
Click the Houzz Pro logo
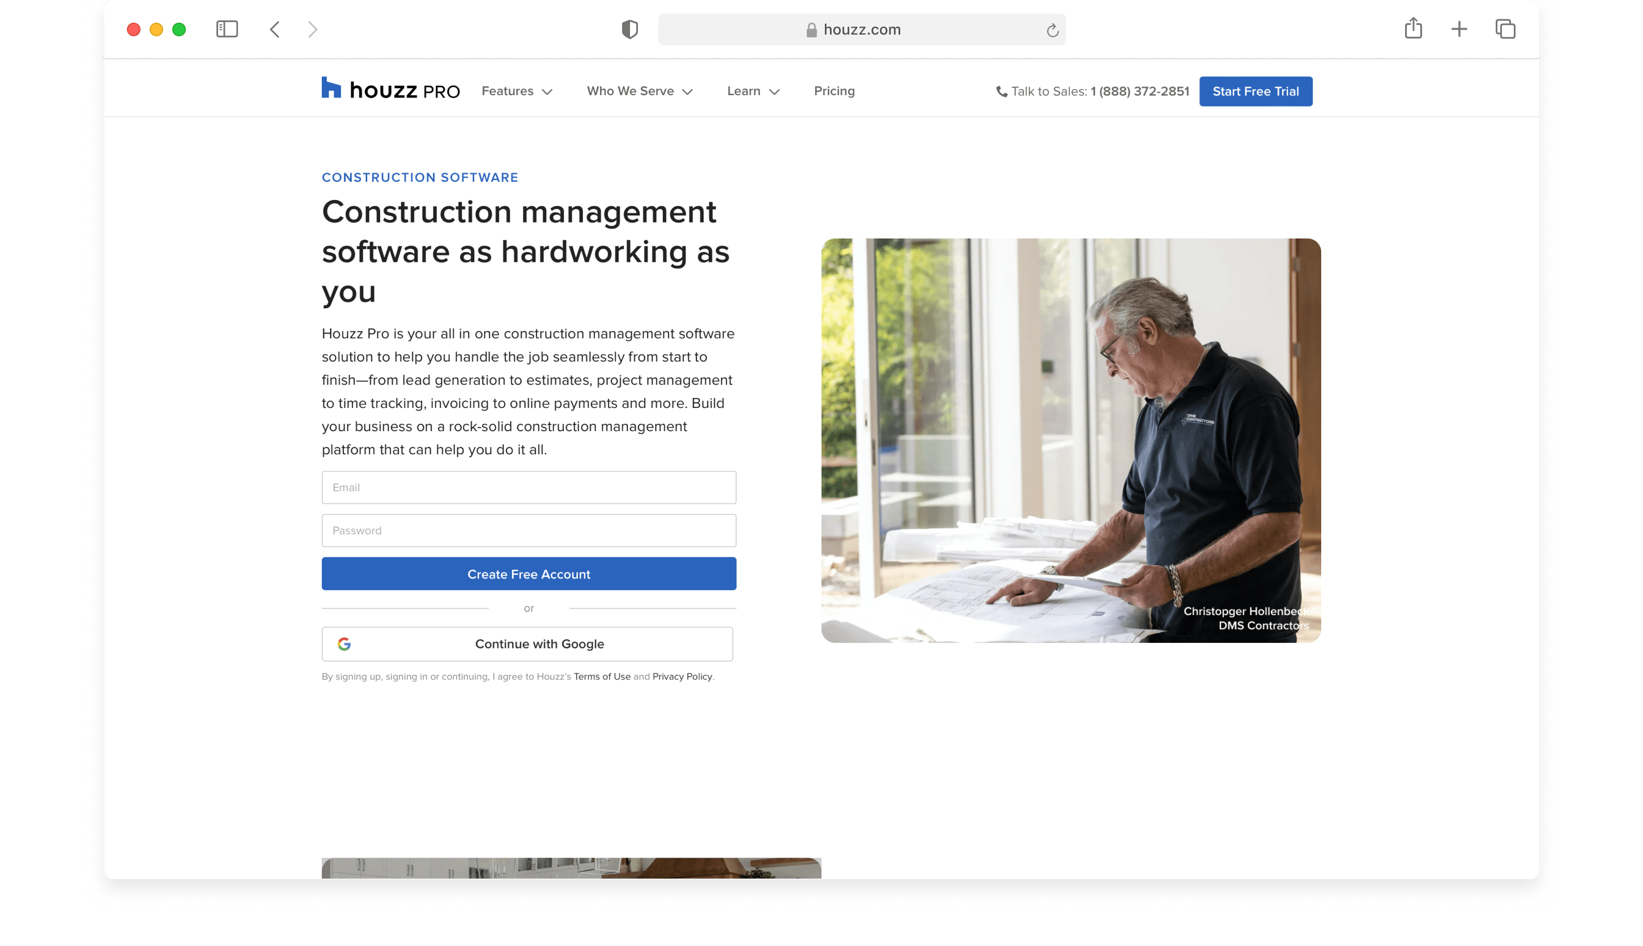[390, 90]
